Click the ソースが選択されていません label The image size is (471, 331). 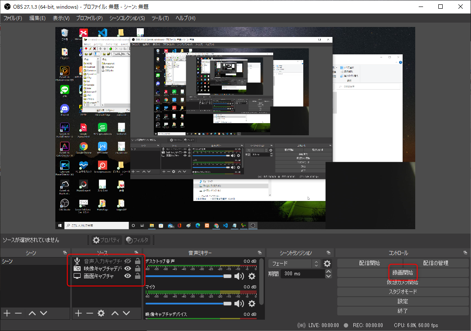tap(31, 240)
